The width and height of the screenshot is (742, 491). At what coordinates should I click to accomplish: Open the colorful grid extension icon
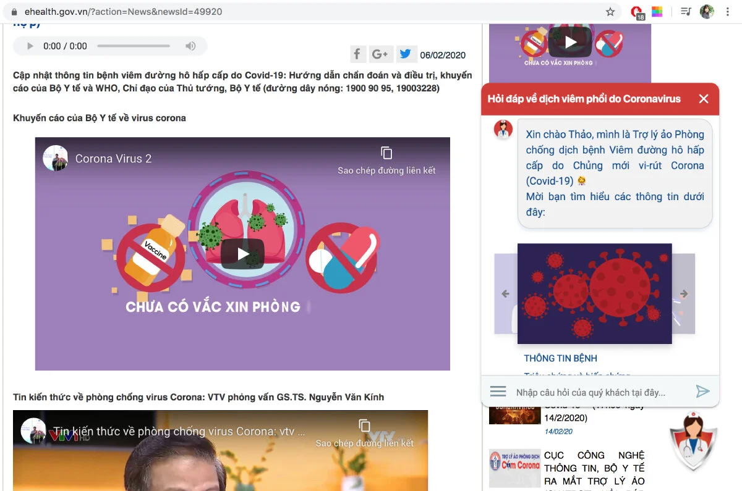click(657, 12)
